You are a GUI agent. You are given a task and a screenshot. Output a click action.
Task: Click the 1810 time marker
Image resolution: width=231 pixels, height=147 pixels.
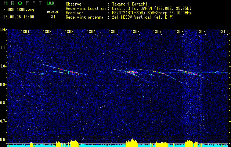click(224, 32)
